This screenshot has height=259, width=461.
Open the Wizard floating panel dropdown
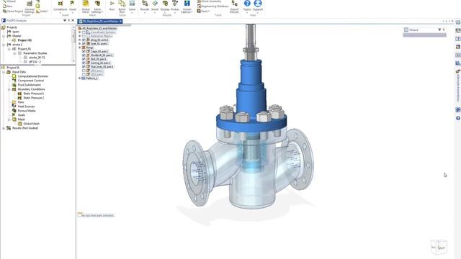click(x=439, y=30)
